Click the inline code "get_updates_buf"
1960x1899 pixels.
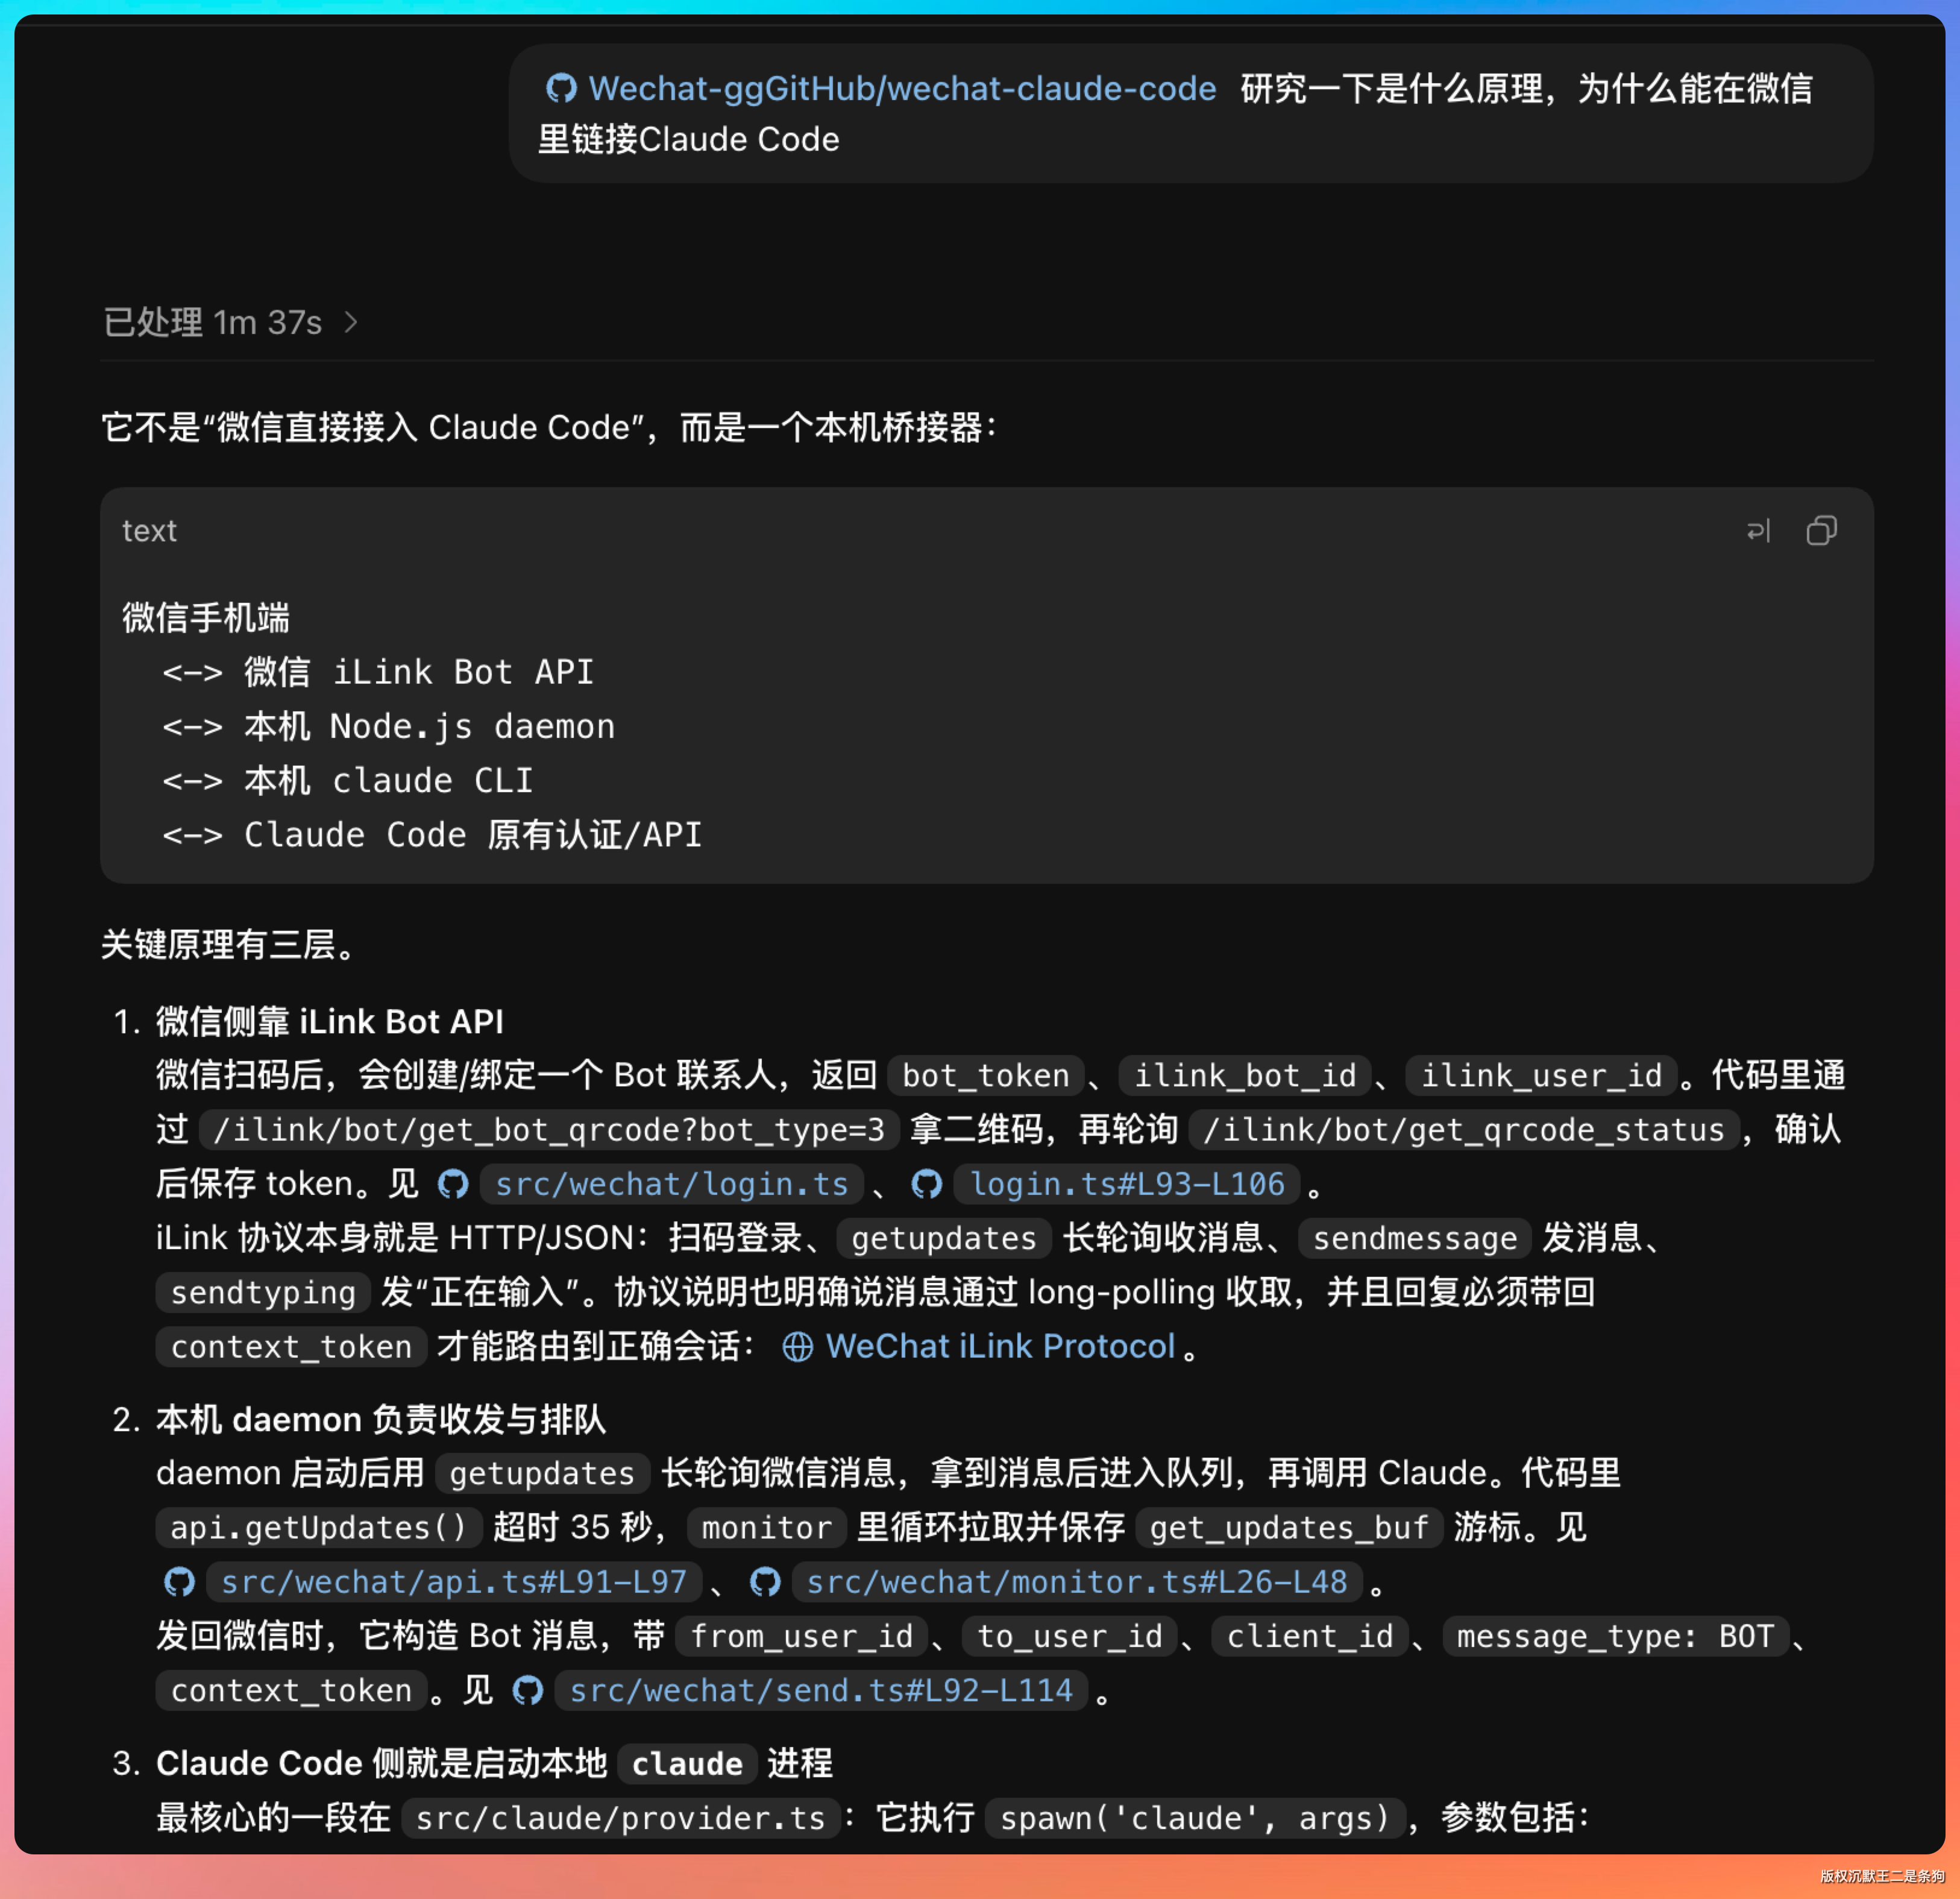[1289, 1527]
